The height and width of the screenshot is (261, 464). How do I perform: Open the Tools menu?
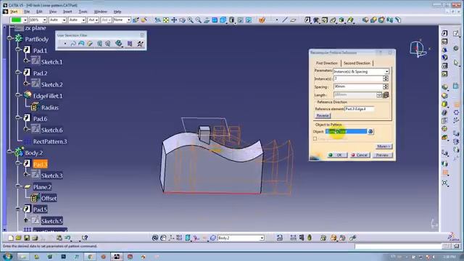(x=83, y=12)
